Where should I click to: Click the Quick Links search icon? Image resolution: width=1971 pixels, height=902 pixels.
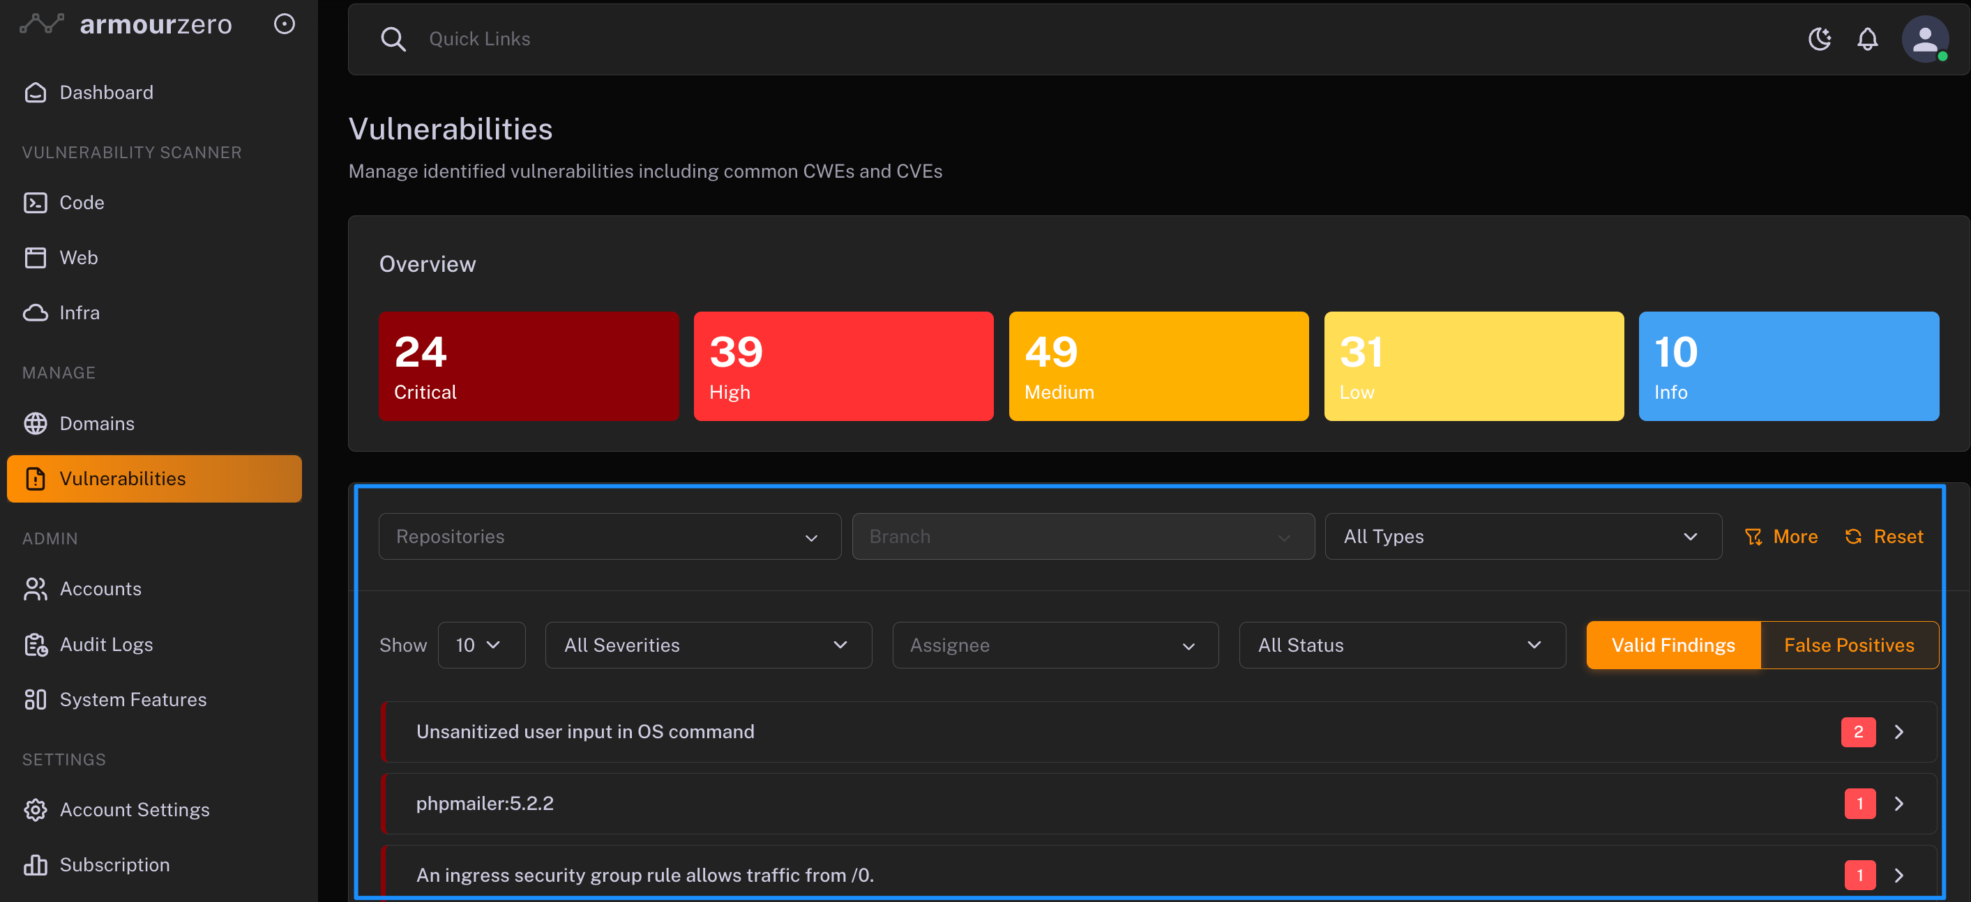393,39
